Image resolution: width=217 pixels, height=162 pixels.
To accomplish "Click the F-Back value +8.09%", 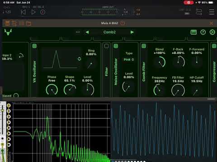I will point(178,53).
